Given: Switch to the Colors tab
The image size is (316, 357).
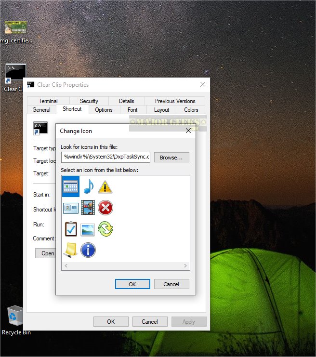Looking at the screenshot, I should [191, 110].
